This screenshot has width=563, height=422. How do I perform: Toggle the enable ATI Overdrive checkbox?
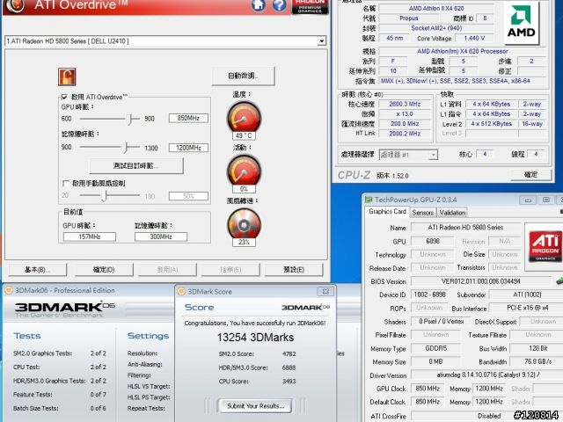pos(64,97)
